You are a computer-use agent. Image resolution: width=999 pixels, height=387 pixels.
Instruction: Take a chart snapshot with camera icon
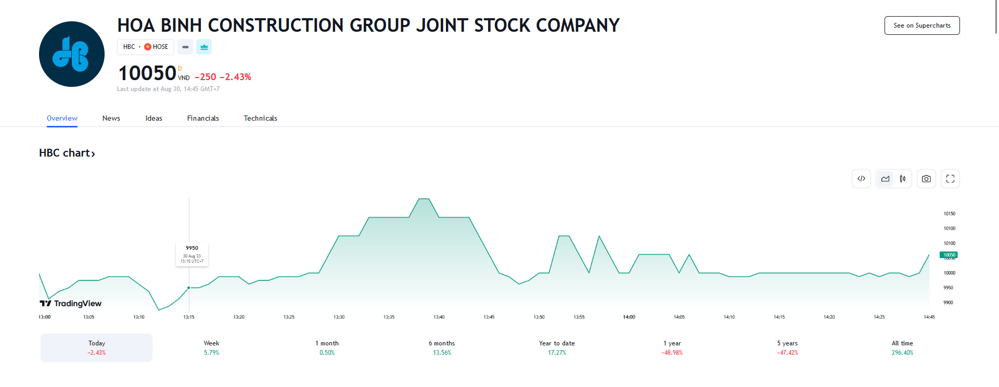click(x=926, y=179)
